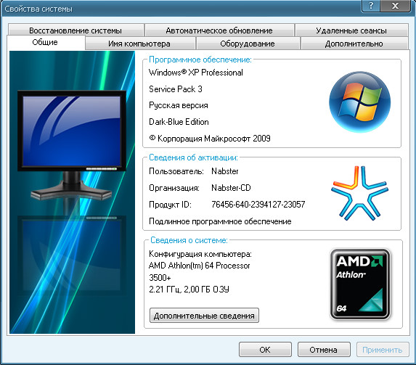Click the Применить button
416x365 pixels.
coord(383,350)
